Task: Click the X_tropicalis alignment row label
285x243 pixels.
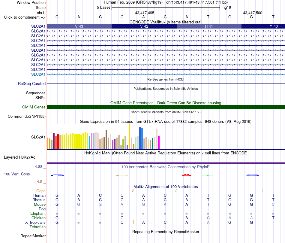Action: tap(35, 223)
